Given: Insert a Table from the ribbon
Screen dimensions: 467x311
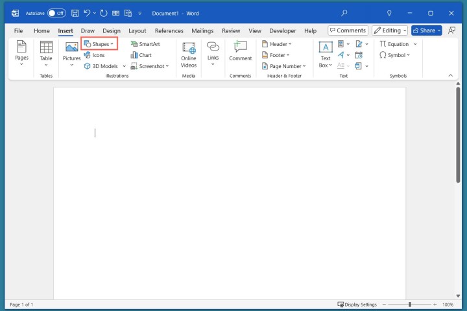Looking at the screenshot, I should pyautogui.click(x=46, y=51).
